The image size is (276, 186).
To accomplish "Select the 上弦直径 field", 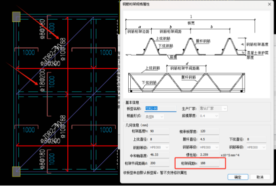I will coord(159,139).
